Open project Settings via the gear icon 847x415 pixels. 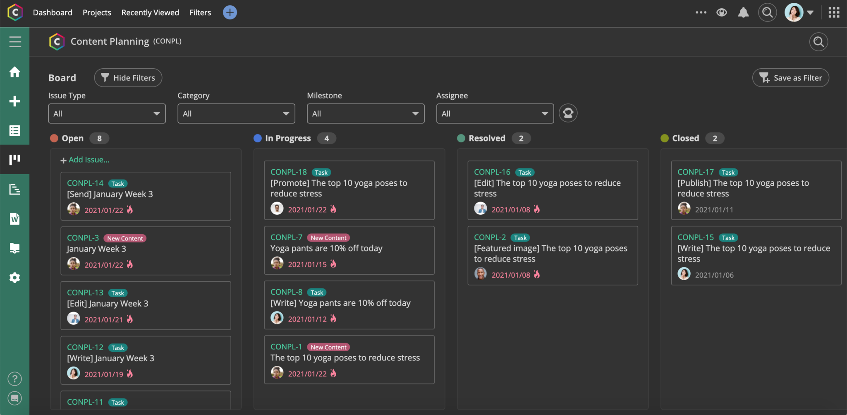(x=15, y=277)
